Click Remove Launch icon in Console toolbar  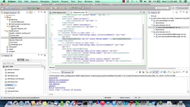(140, 72)
